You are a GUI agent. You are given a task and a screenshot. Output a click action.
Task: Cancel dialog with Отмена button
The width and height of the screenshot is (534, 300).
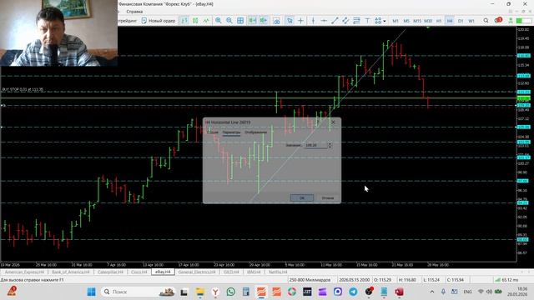[x=328, y=198]
